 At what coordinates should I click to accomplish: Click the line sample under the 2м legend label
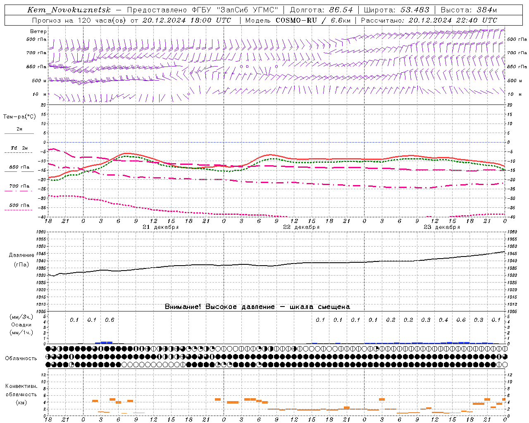pos(19,133)
